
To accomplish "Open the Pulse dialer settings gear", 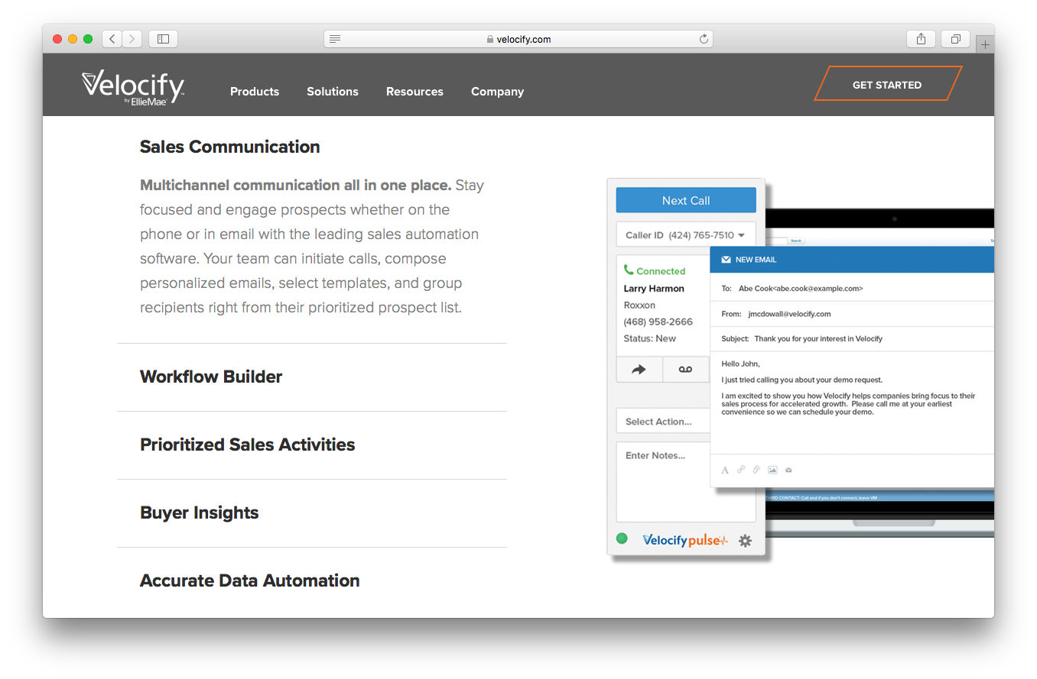I will [745, 541].
